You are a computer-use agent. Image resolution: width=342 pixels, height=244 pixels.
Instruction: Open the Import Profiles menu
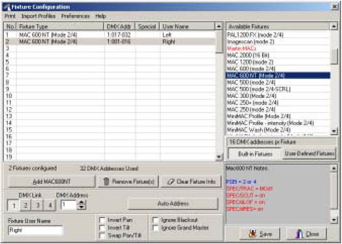click(x=39, y=16)
